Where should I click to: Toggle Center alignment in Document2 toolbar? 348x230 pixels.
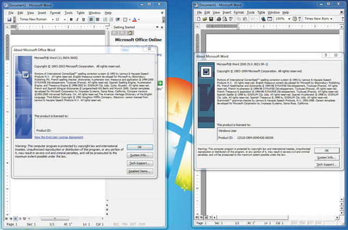(97, 20)
